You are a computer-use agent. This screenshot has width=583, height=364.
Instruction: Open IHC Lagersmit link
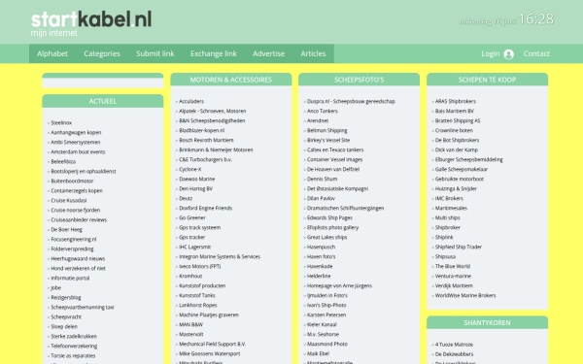tap(195, 247)
